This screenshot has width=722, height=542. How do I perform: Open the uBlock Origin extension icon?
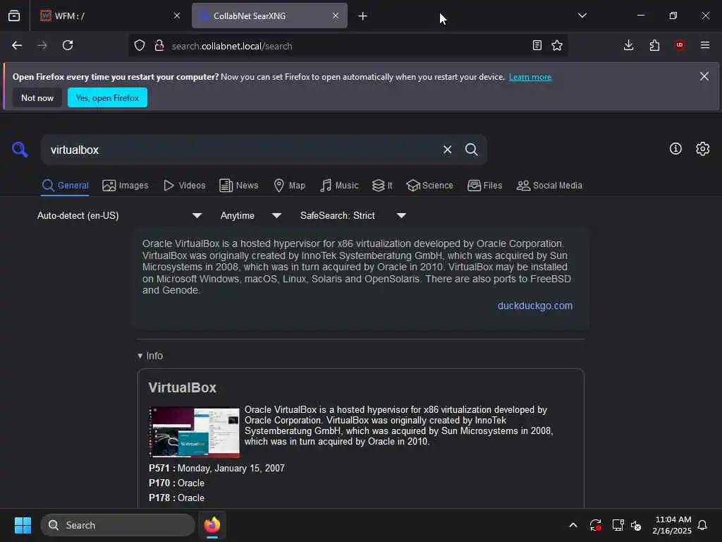[680, 45]
